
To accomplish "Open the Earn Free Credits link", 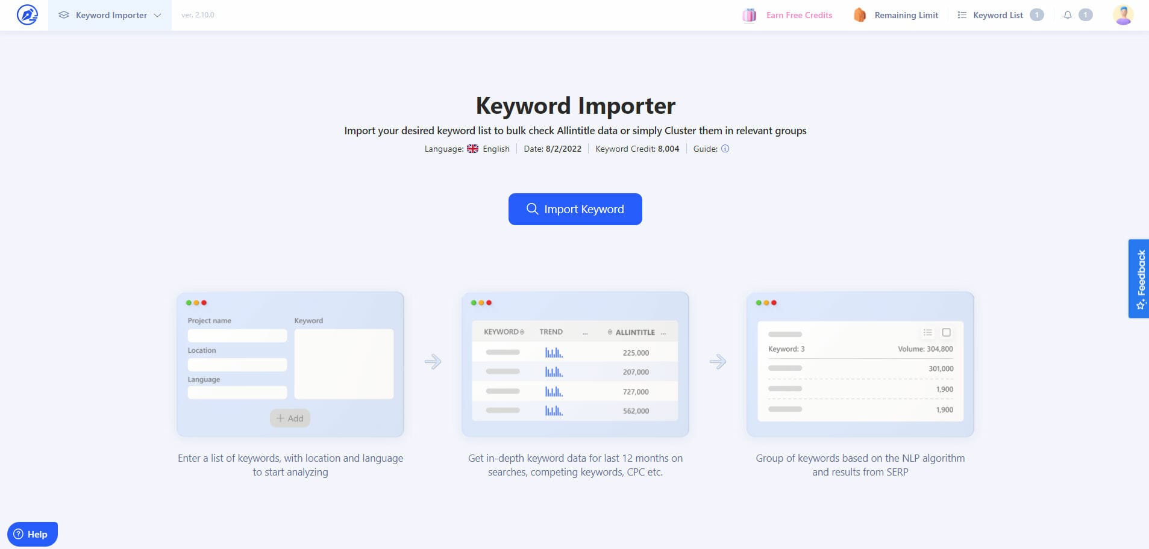I will [799, 15].
